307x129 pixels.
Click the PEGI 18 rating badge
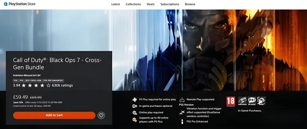pos(231,101)
